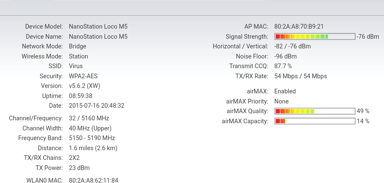This screenshot has width=384, height=183.
Task: Click the WLAN0 MAC address value
Action: coord(93,180)
